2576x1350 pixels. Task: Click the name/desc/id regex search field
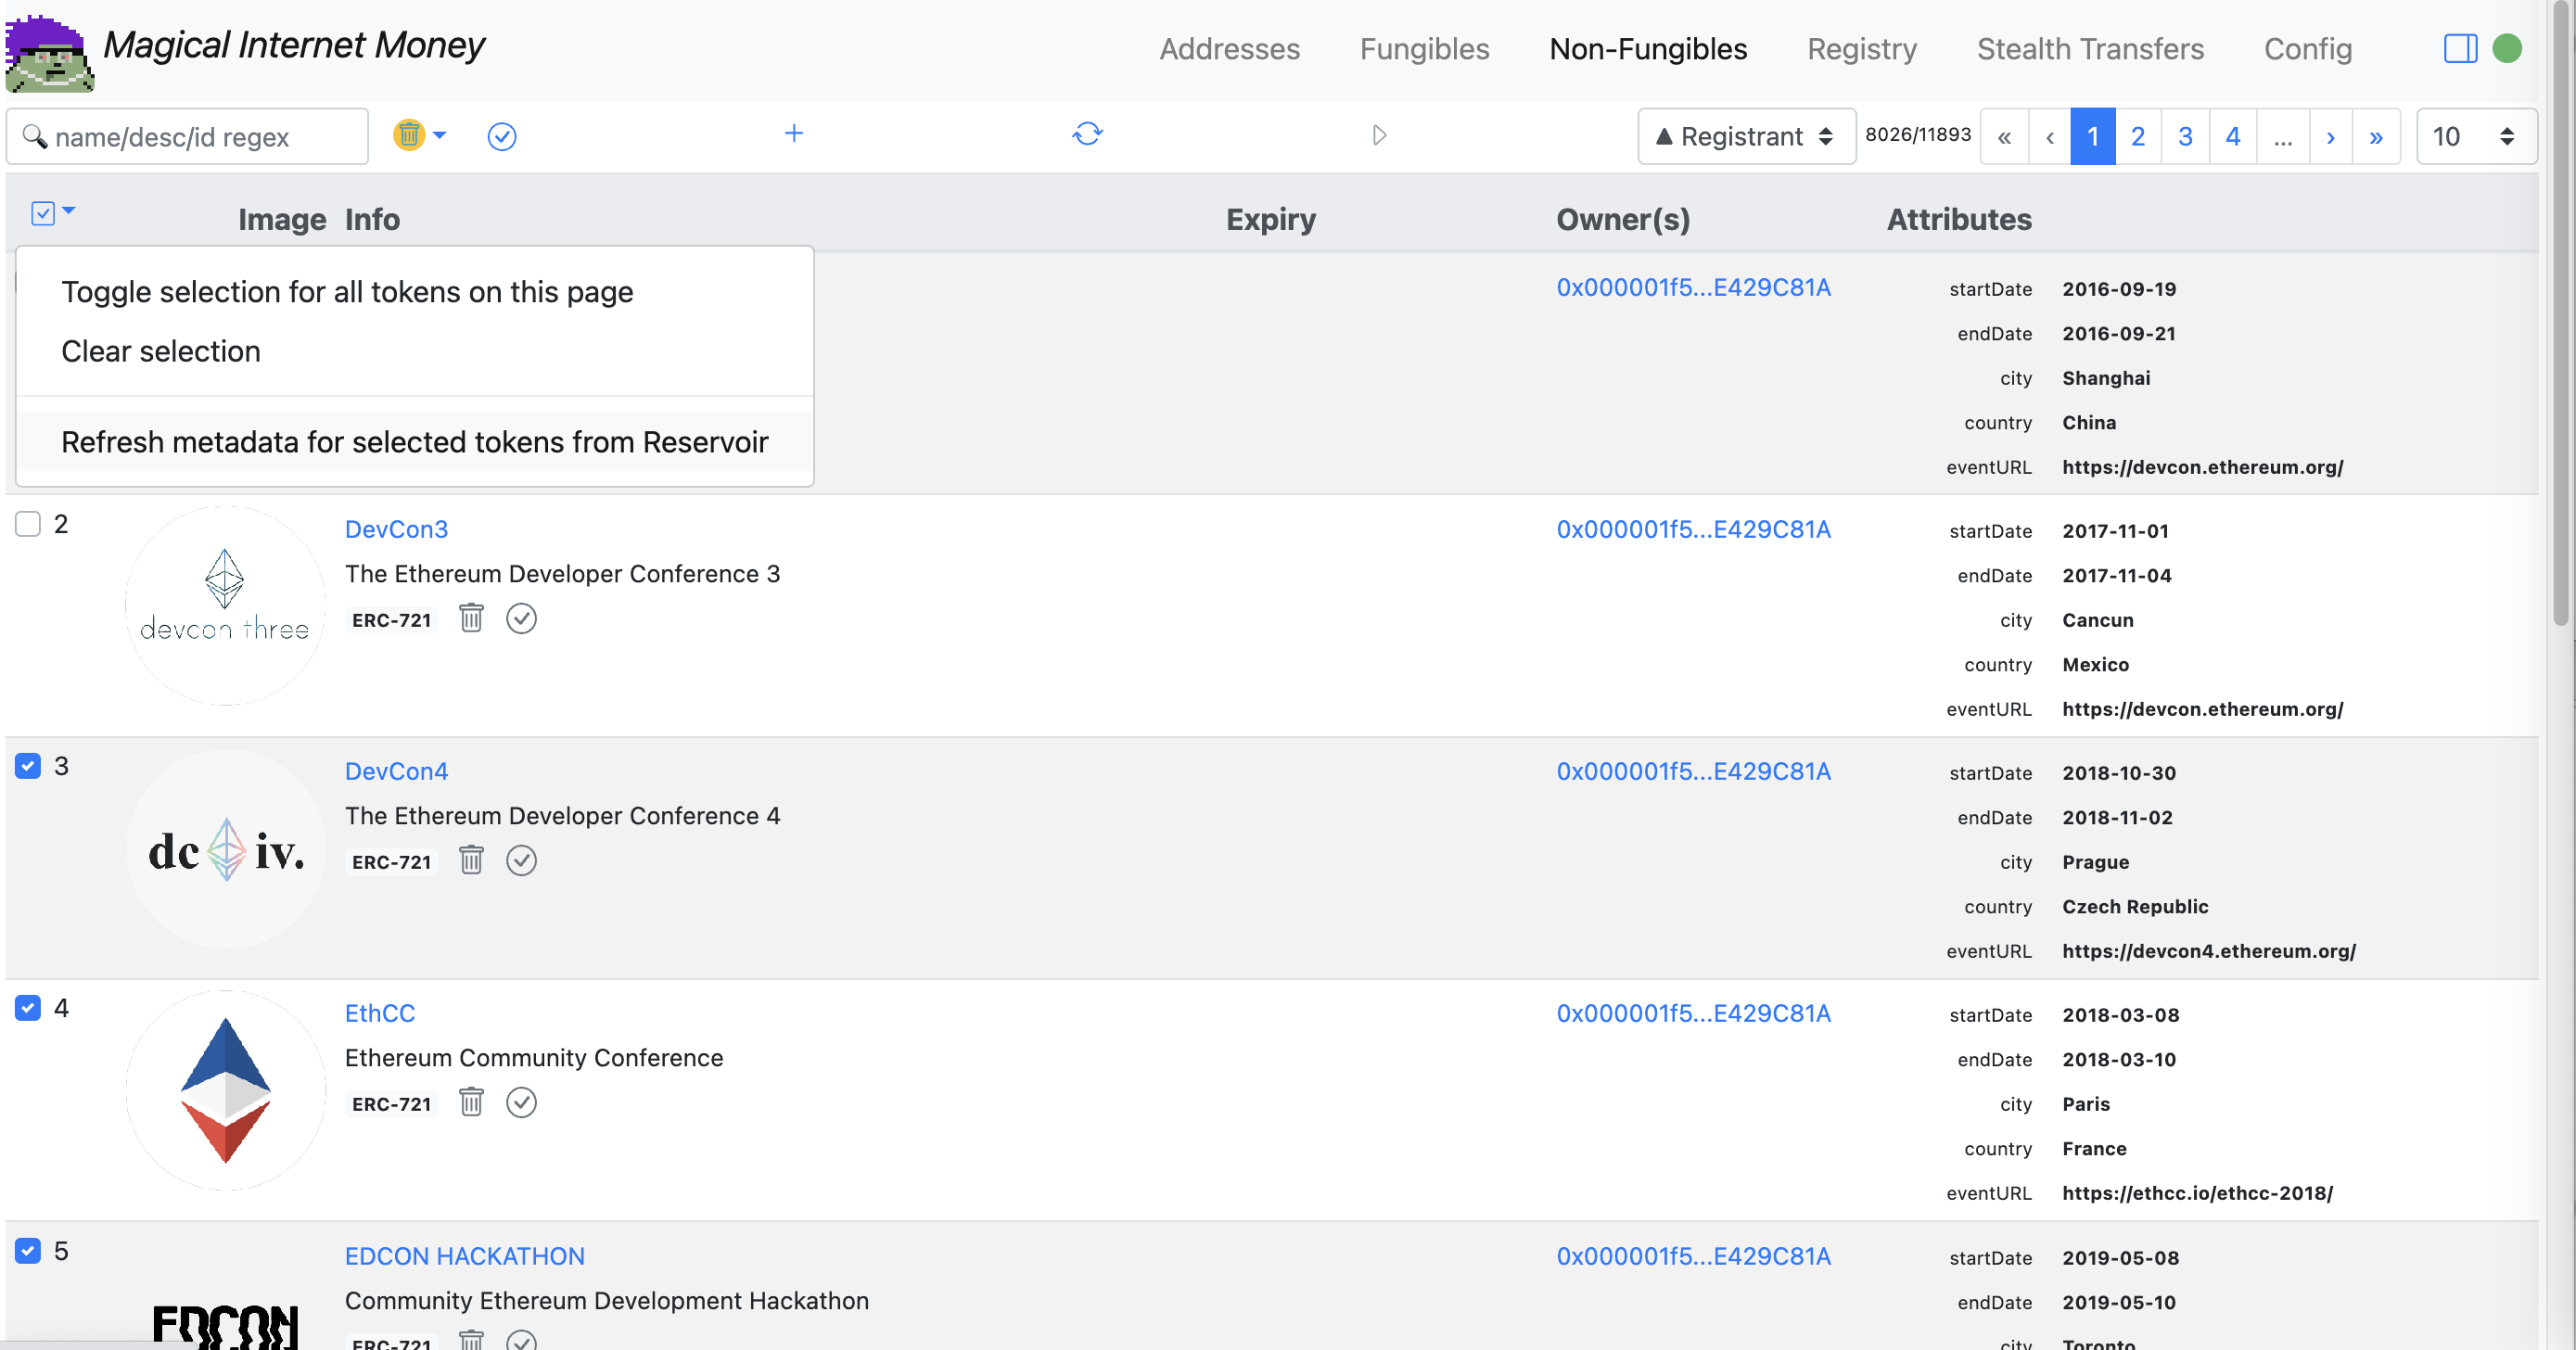(200, 137)
